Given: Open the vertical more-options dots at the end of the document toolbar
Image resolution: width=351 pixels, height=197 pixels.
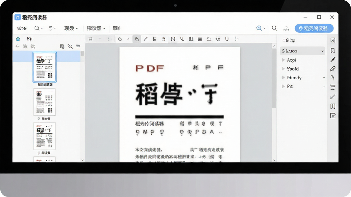Looking at the screenshot, I should (236, 39).
